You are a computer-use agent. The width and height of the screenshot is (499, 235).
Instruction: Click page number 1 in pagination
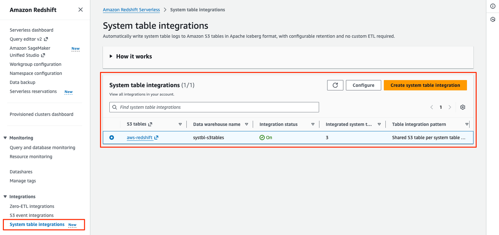[x=441, y=107]
